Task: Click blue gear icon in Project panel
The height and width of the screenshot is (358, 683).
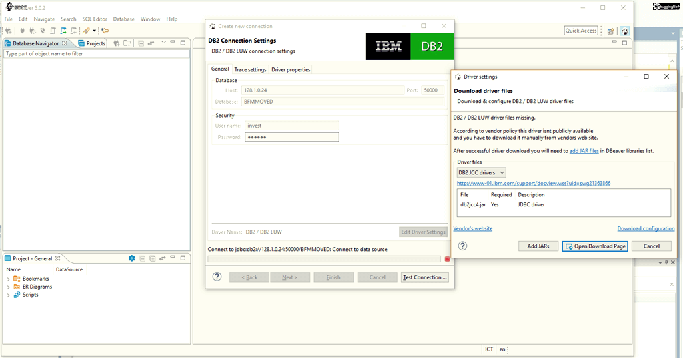Action: (x=131, y=258)
